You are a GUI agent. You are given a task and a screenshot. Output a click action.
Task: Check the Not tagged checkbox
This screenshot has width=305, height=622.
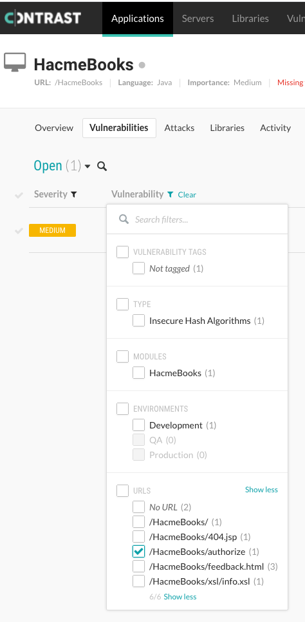pyautogui.click(x=138, y=268)
